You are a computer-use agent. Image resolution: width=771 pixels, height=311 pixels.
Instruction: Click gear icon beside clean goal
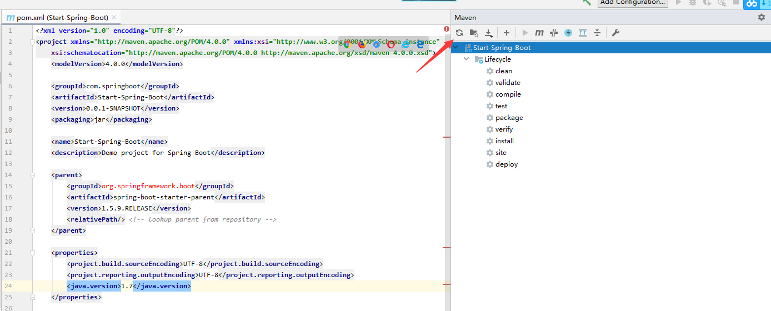click(489, 71)
